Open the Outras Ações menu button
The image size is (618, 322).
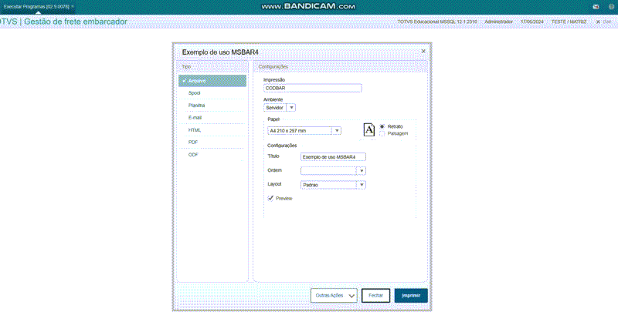(x=334, y=296)
